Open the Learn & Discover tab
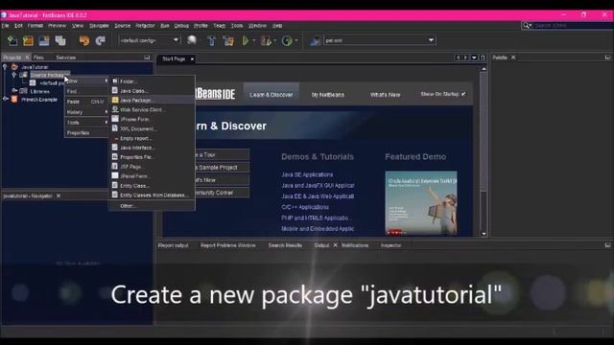Image resolution: width=614 pixels, height=345 pixels. click(x=272, y=94)
